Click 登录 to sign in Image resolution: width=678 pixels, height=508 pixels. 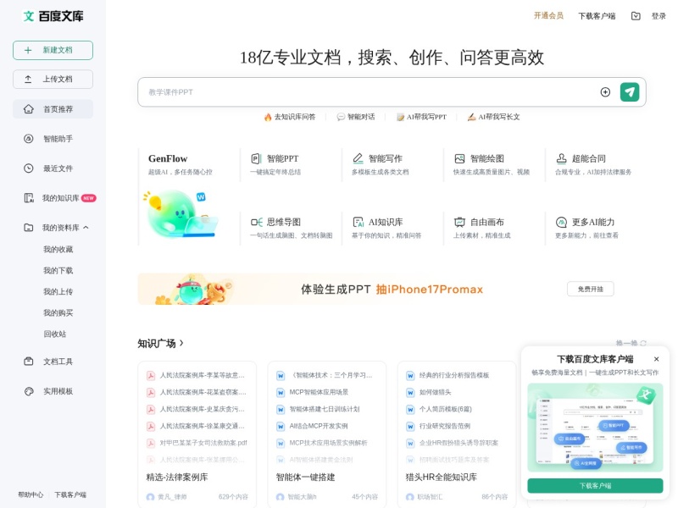click(659, 16)
